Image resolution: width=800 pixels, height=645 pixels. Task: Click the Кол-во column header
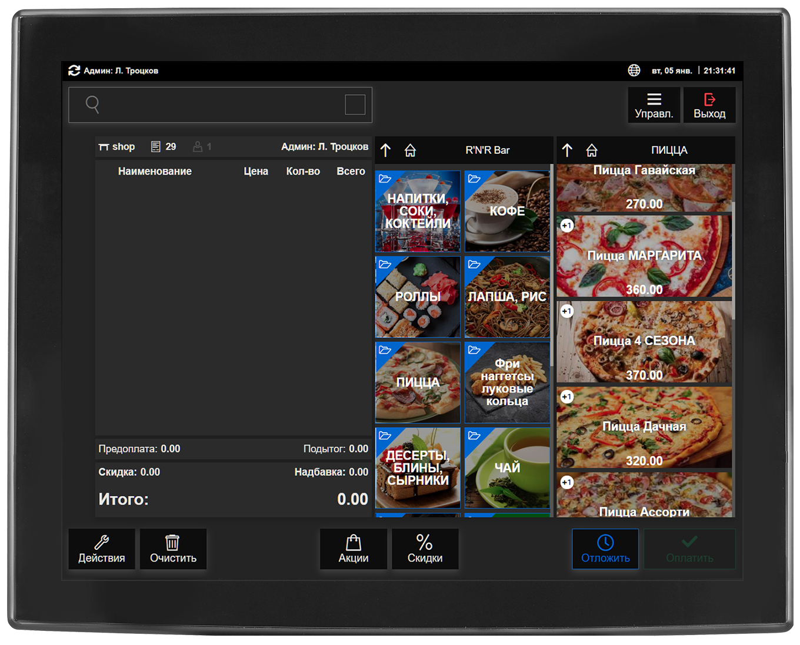(303, 172)
